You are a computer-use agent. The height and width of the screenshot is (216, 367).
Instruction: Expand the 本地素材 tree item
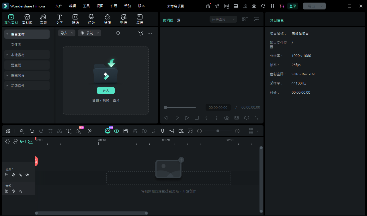(x=7, y=55)
